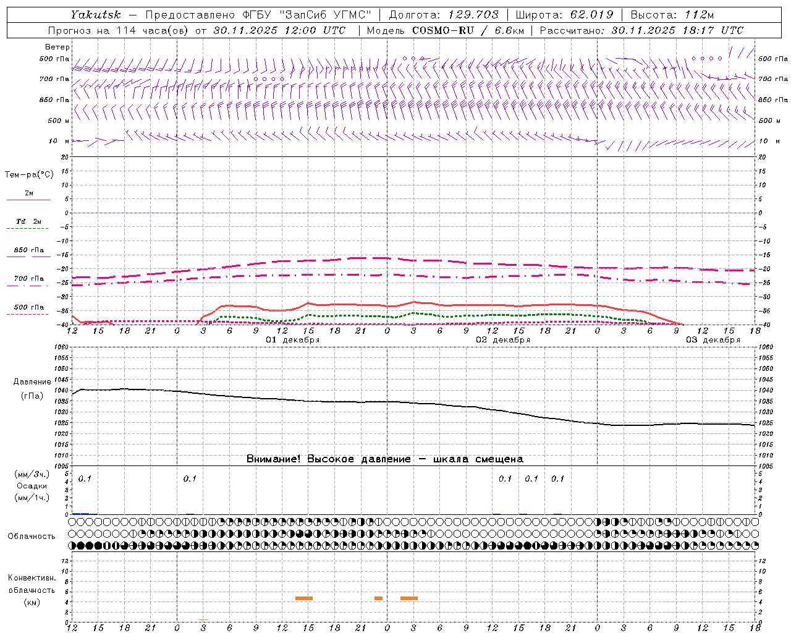The height and width of the screenshot is (633, 791).
Task: Click the "Тем-ра(°C)" temperature axis label
Action: pyautogui.click(x=29, y=175)
